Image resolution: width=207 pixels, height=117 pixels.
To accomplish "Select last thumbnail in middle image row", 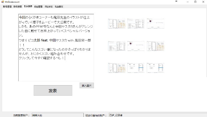I will point(155,46).
